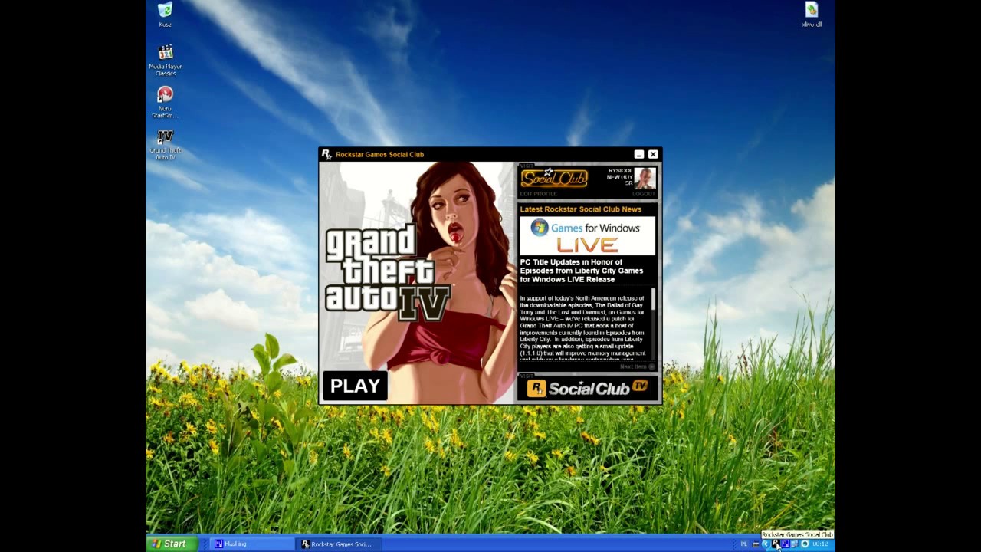Open the Social Club TV banner
The height and width of the screenshot is (552, 981).
tap(588, 388)
